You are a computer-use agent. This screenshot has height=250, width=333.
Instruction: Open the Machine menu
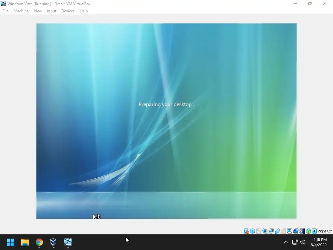click(x=21, y=11)
